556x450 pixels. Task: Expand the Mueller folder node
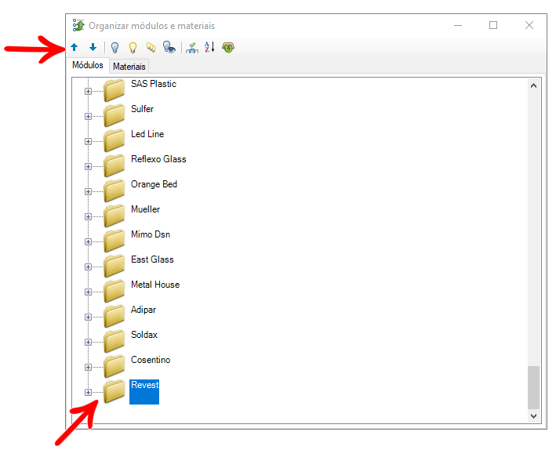click(89, 216)
